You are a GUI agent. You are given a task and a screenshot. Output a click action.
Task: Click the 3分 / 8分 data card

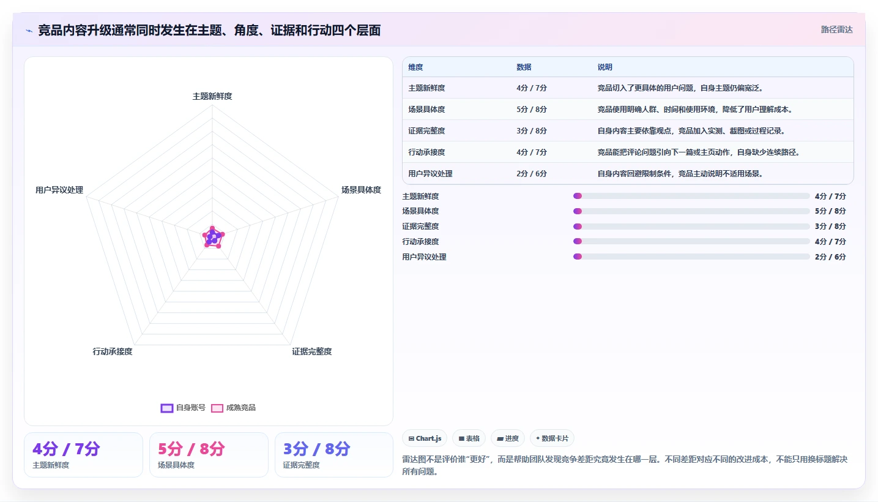coord(334,455)
